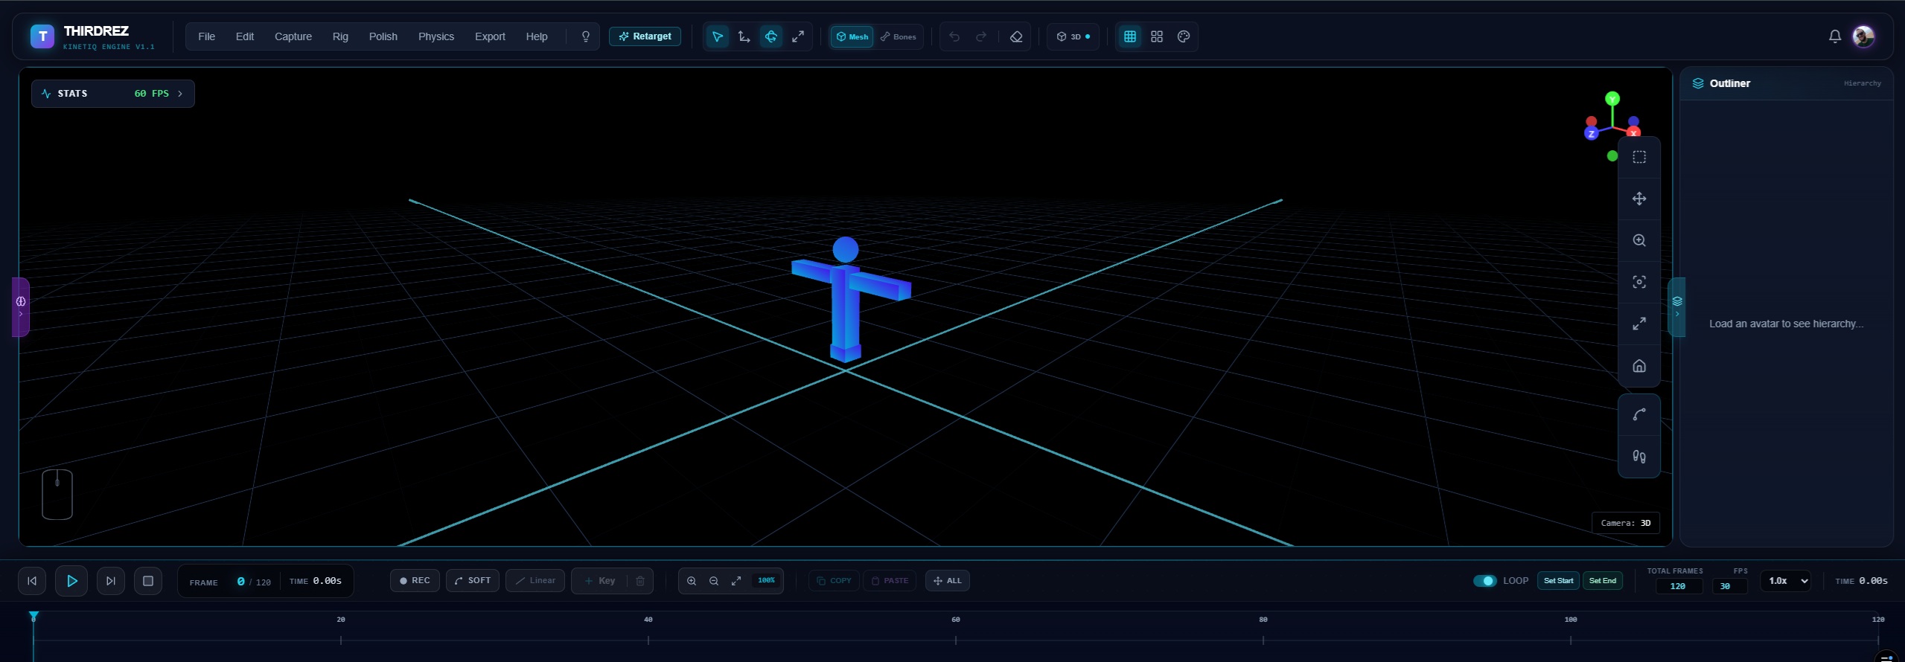The width and height of the screenshot is (1905, 662).
Task: Click the THIRDREZ logo icon
Action: click(42, 36)
